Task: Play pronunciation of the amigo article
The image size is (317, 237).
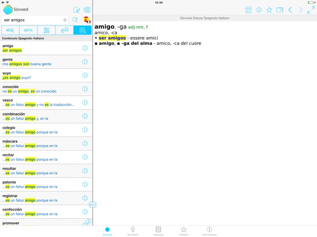Action: 259,10
